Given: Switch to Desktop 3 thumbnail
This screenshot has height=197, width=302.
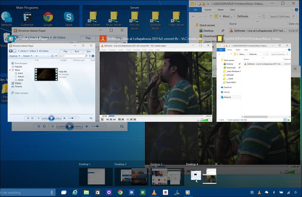Looking at the screenshot, I should [167, 176].
